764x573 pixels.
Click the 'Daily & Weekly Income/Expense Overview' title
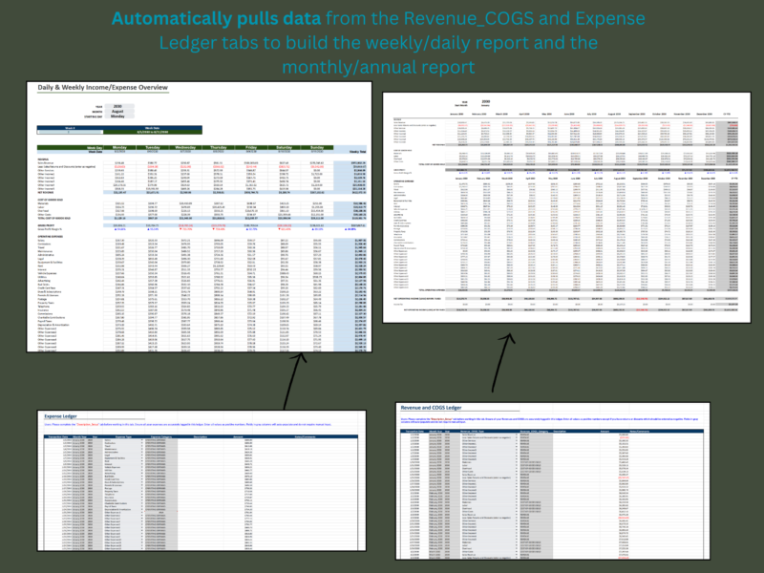pyautogui.click(x=103, y=88)
